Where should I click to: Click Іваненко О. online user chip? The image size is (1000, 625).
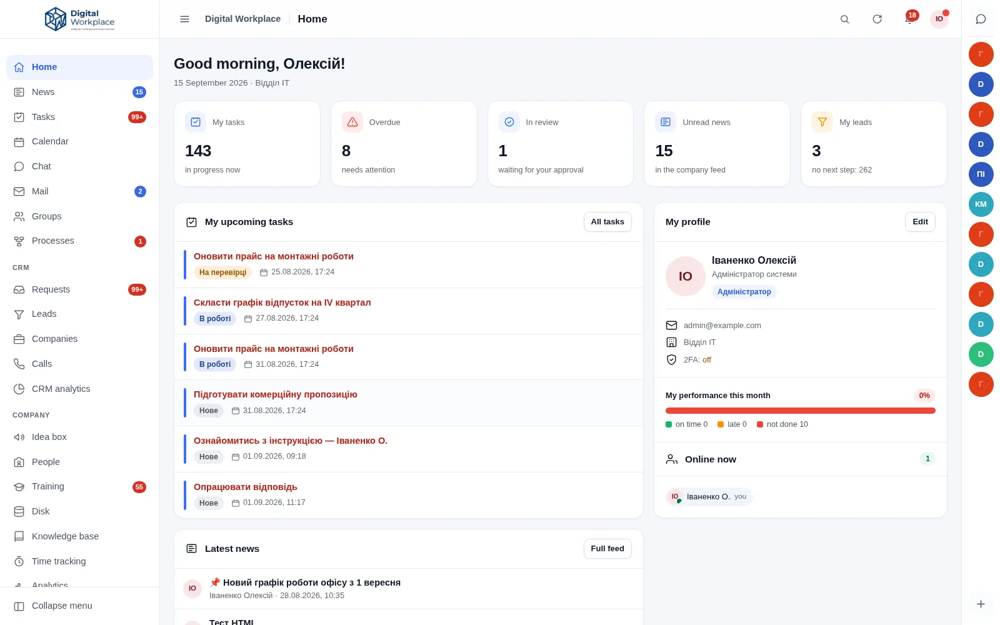pos(709,497)
